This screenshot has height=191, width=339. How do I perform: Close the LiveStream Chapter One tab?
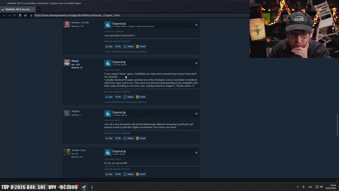[x=33, y=9]
